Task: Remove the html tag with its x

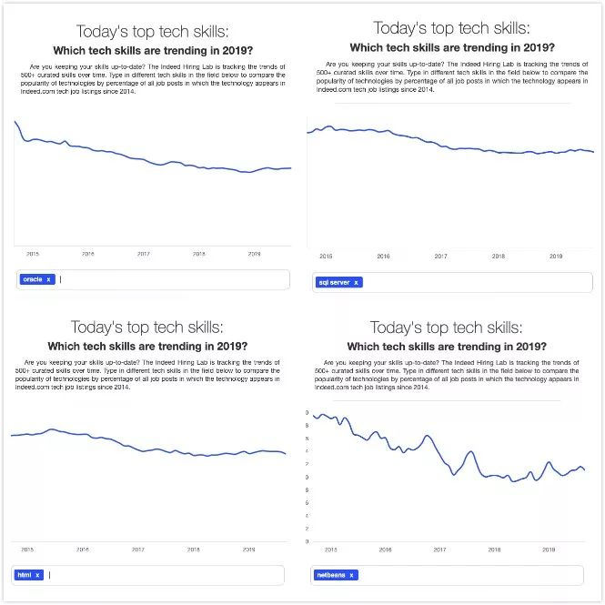Action: 37,574
